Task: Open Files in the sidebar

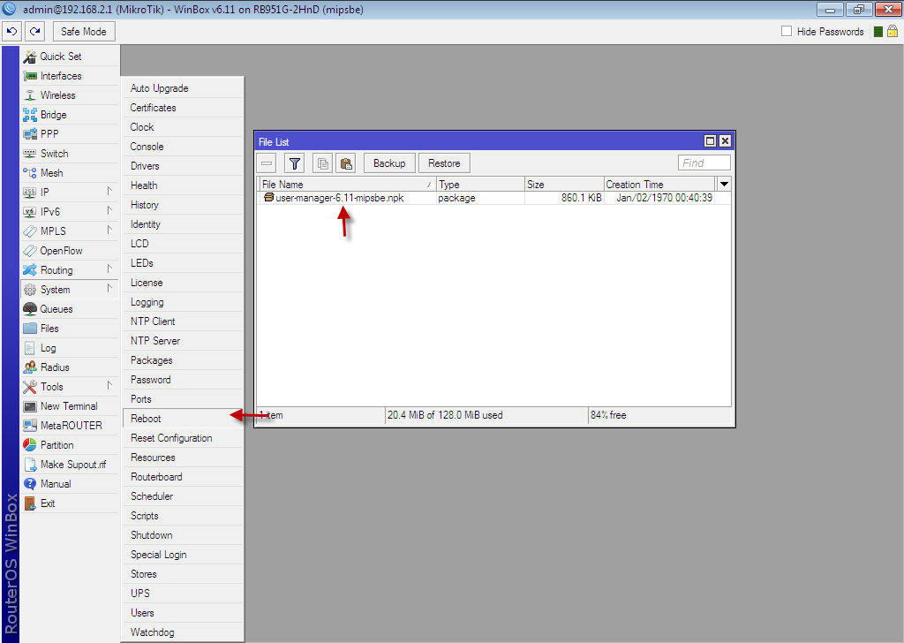Action: pyautogui.click(x=70, y=329)
